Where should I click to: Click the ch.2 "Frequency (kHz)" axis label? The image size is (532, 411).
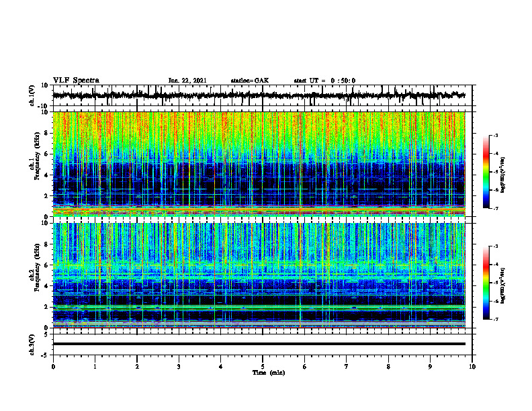click(37, 266)
